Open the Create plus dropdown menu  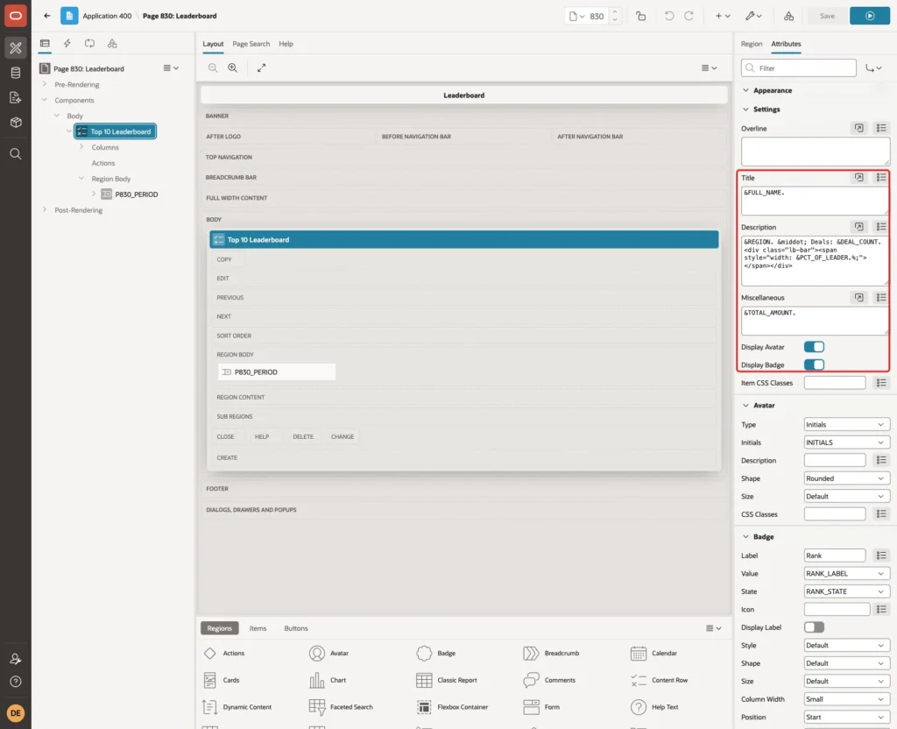coord(723,16)
